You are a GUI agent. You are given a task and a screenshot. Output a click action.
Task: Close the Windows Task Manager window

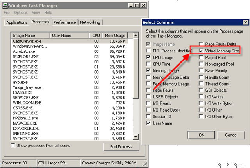pos(143,5)
